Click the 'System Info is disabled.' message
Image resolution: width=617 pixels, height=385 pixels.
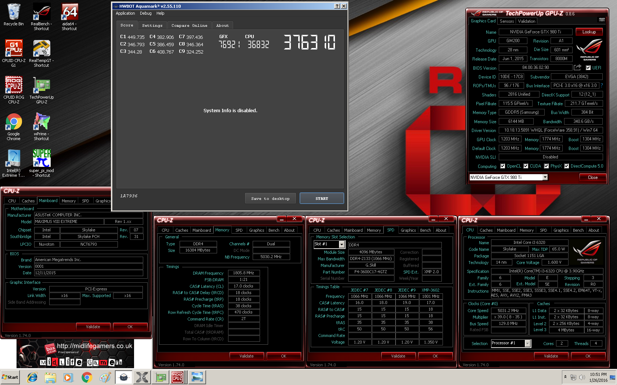(230, 110)
